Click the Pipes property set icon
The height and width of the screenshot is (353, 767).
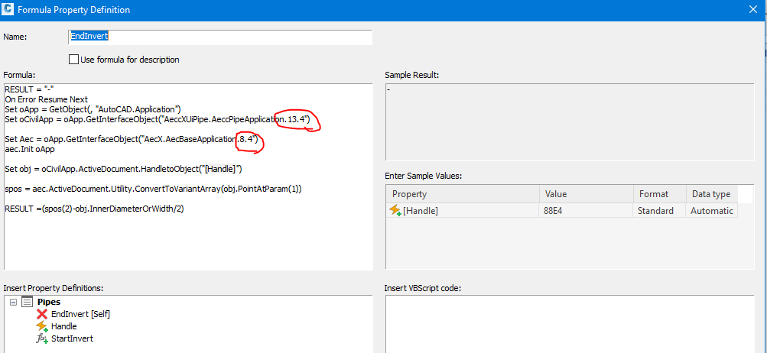pyautogui.click(x=27, y=302)
